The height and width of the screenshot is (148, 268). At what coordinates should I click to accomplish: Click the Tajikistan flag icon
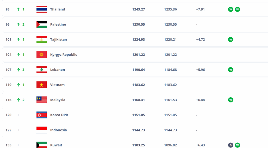pos(42,39)
